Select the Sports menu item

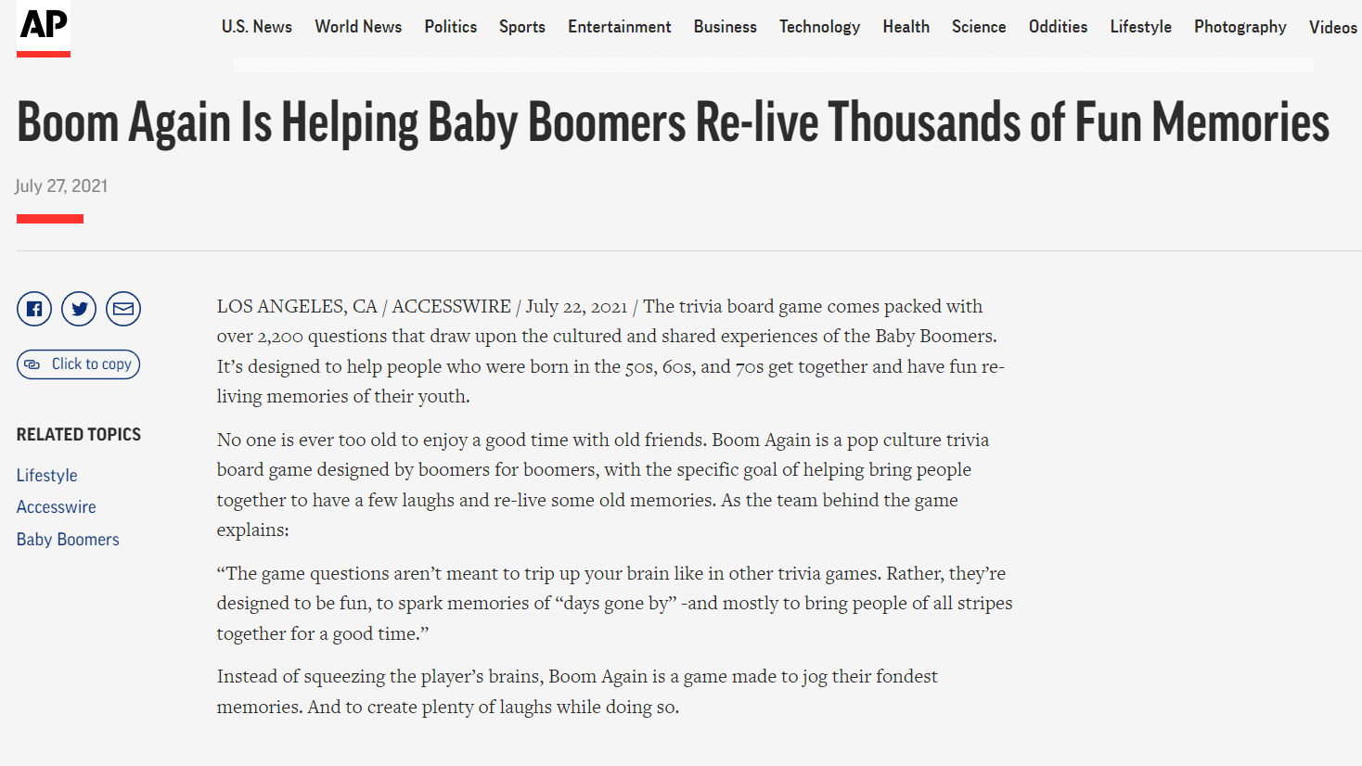522,27
